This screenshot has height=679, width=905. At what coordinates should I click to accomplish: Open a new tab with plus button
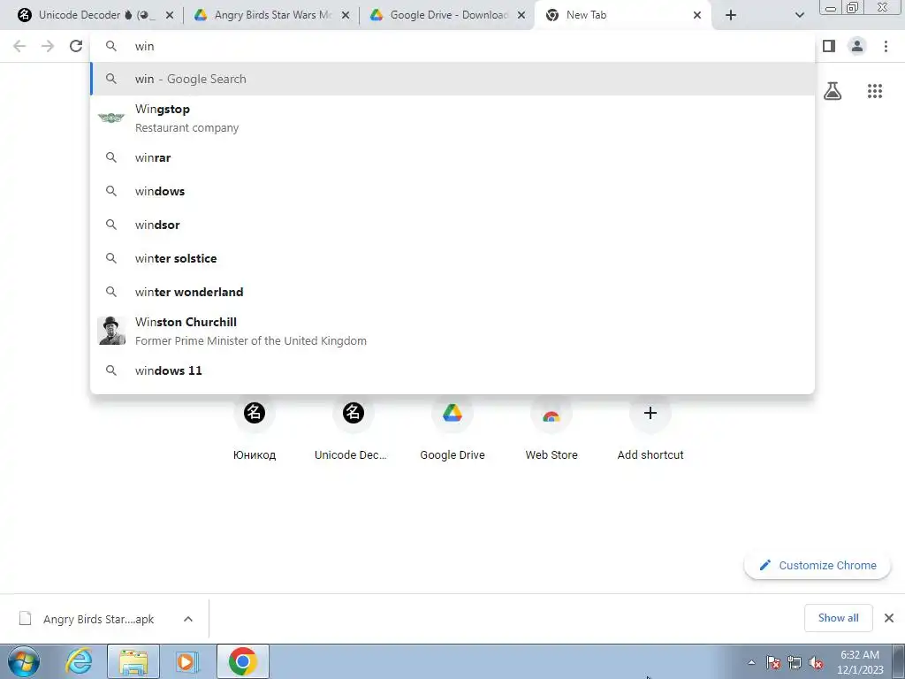click(x=731, y=15)
